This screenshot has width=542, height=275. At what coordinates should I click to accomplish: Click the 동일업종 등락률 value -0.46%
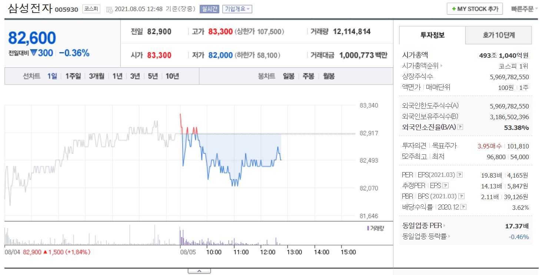[x=519, y=237]
